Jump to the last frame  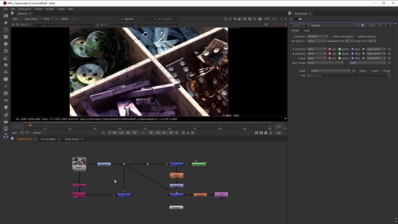point(171,133)
